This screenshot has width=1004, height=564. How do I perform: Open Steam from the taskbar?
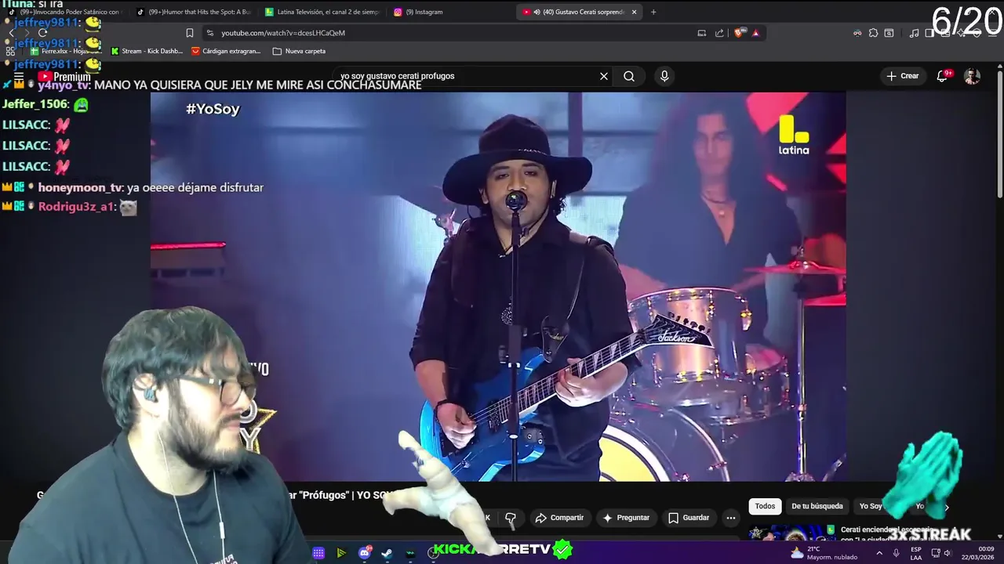click(387, 553)
